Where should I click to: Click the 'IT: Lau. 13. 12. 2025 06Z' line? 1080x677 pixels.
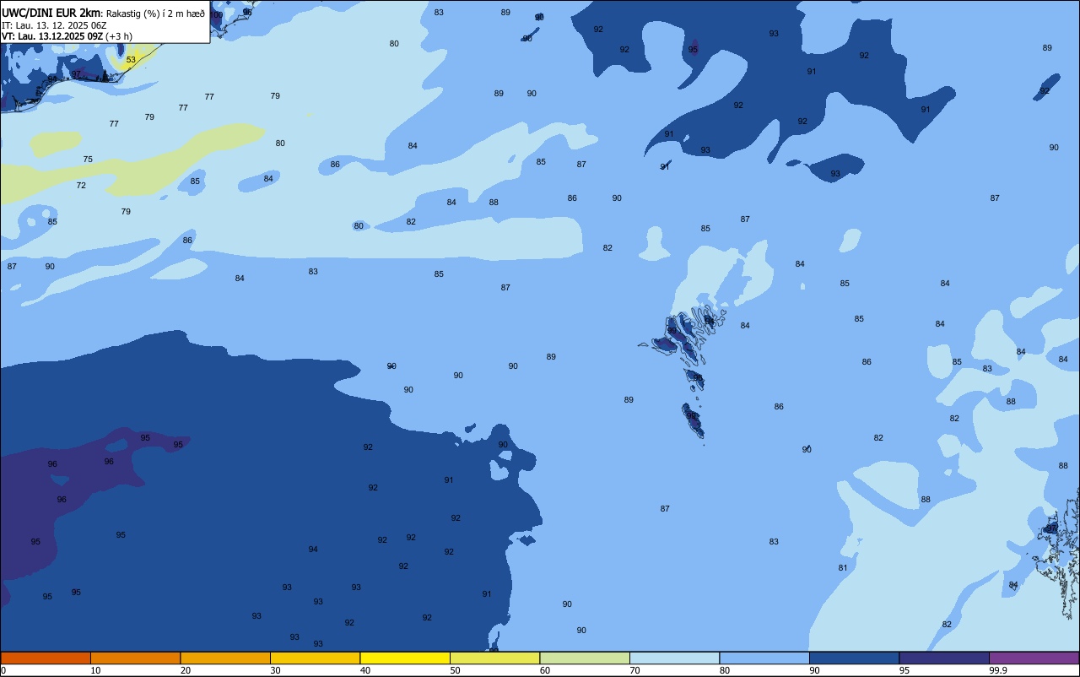pos(54,25)
